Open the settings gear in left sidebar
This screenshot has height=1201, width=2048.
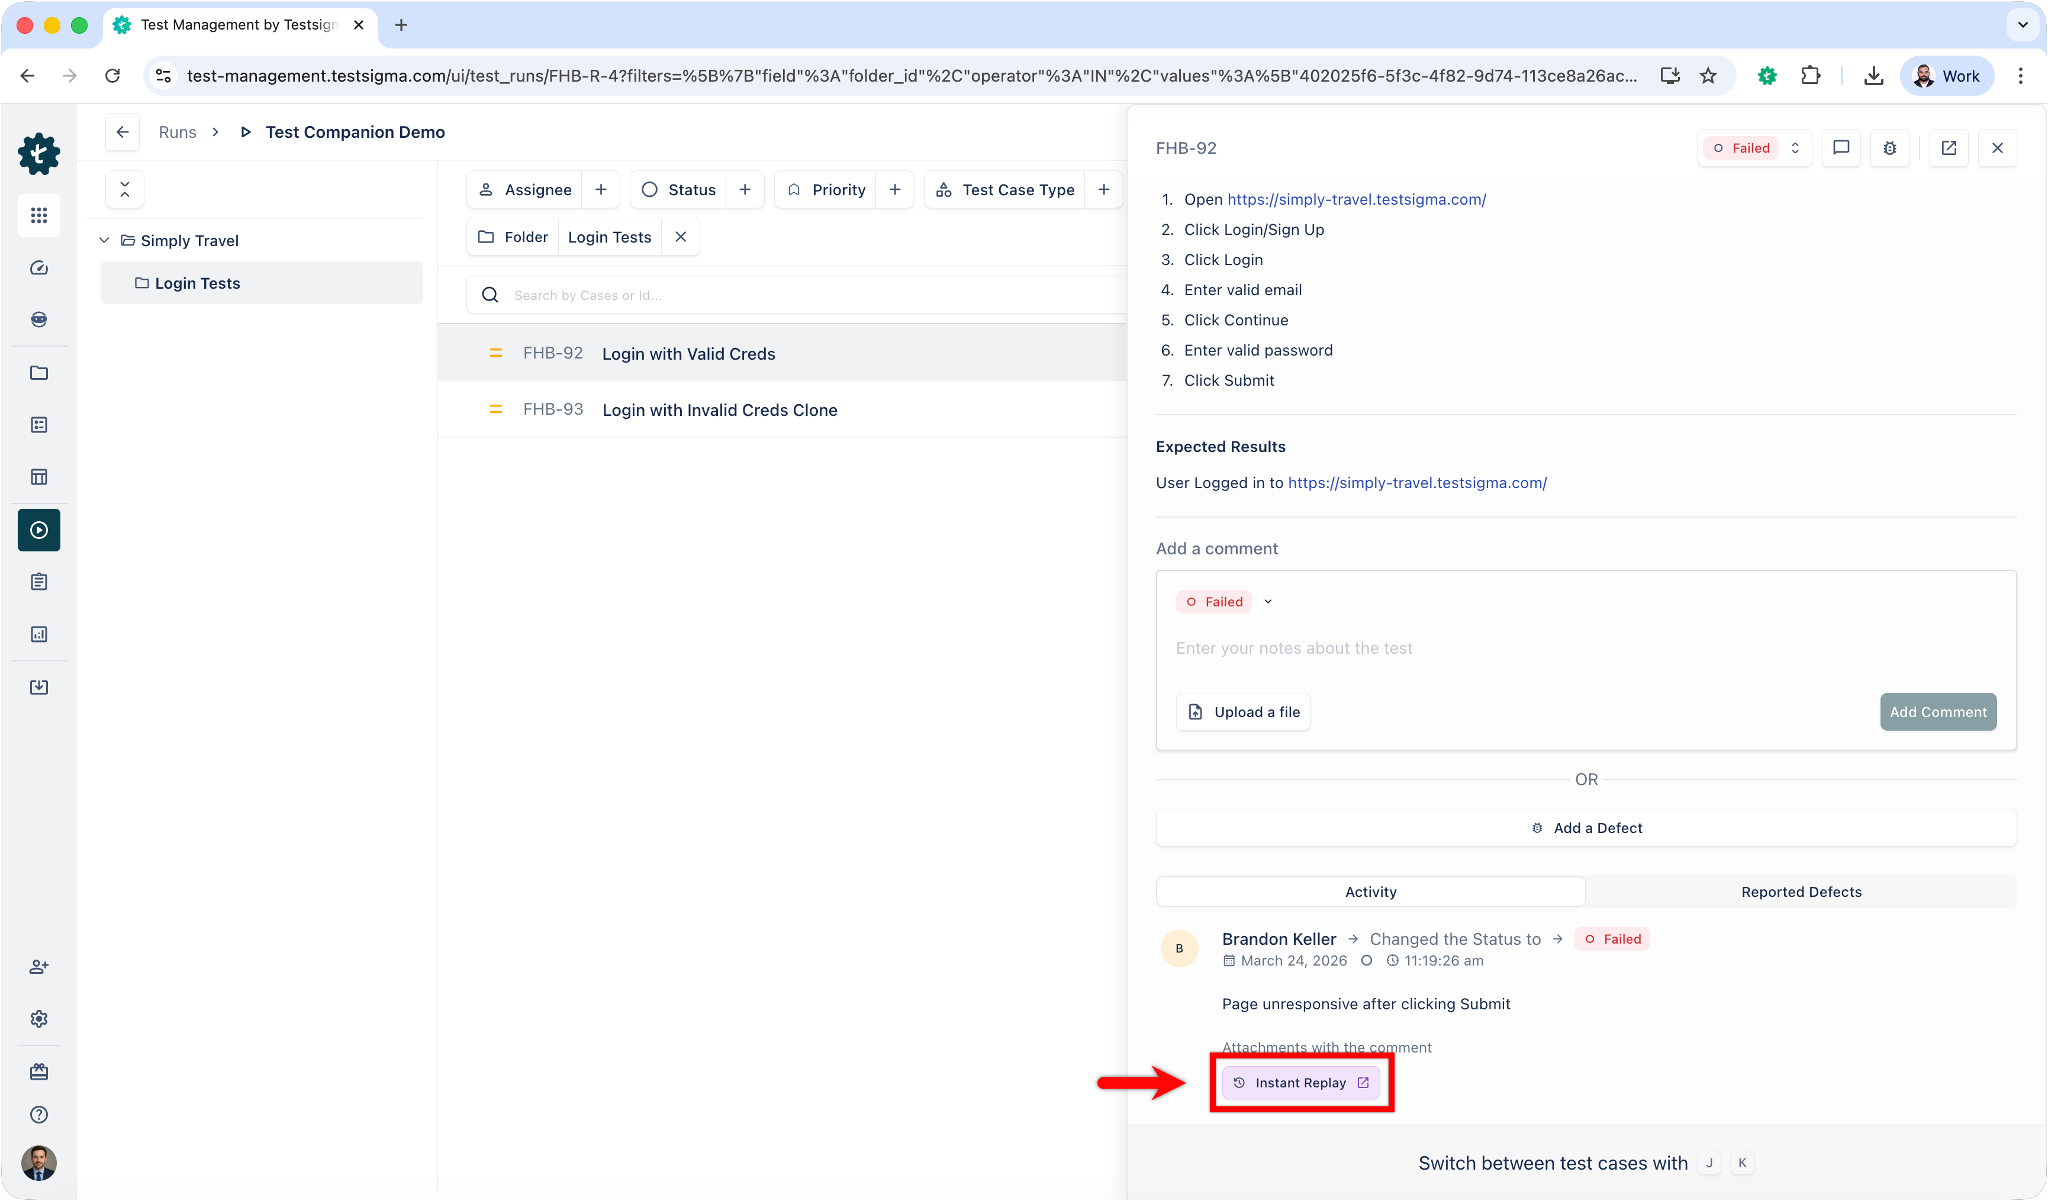click(x=39, y=1018)
